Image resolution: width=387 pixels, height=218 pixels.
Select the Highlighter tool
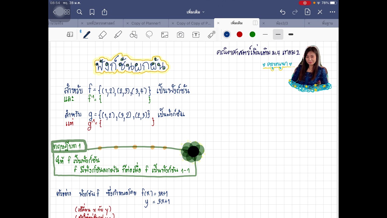118,35
